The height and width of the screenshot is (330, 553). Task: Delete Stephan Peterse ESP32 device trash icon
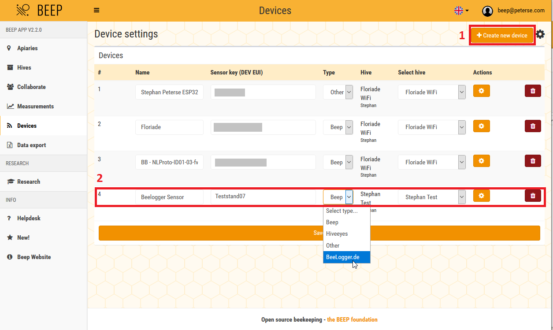point(533,91)
